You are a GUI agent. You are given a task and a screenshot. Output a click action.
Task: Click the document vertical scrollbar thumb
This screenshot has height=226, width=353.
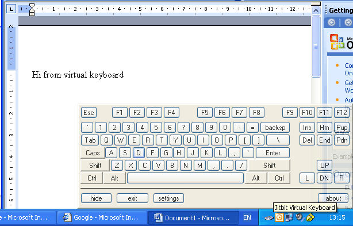click(x=316, y=47)
